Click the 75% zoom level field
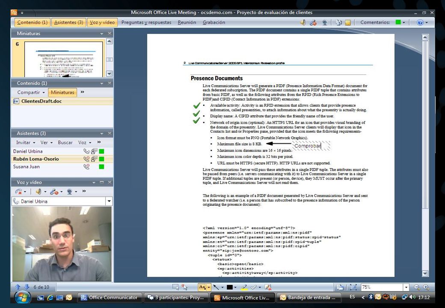 (x=382, y=287)
